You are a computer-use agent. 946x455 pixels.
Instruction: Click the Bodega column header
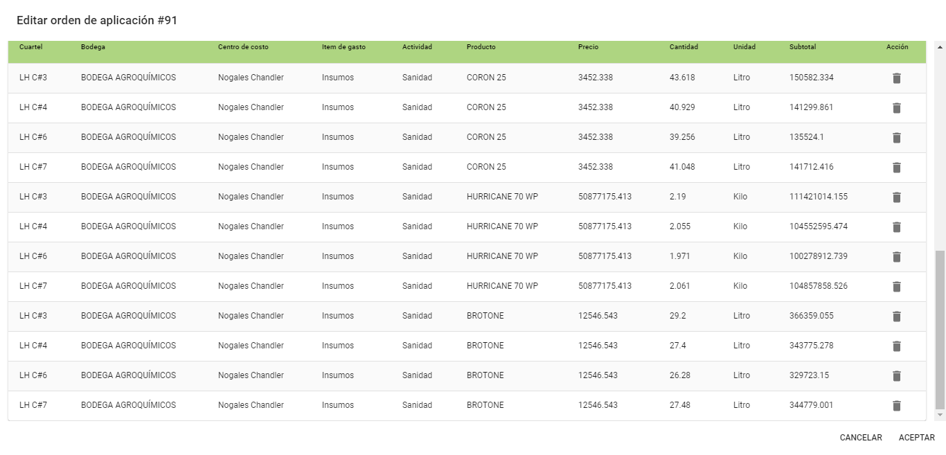pos(93,47)
